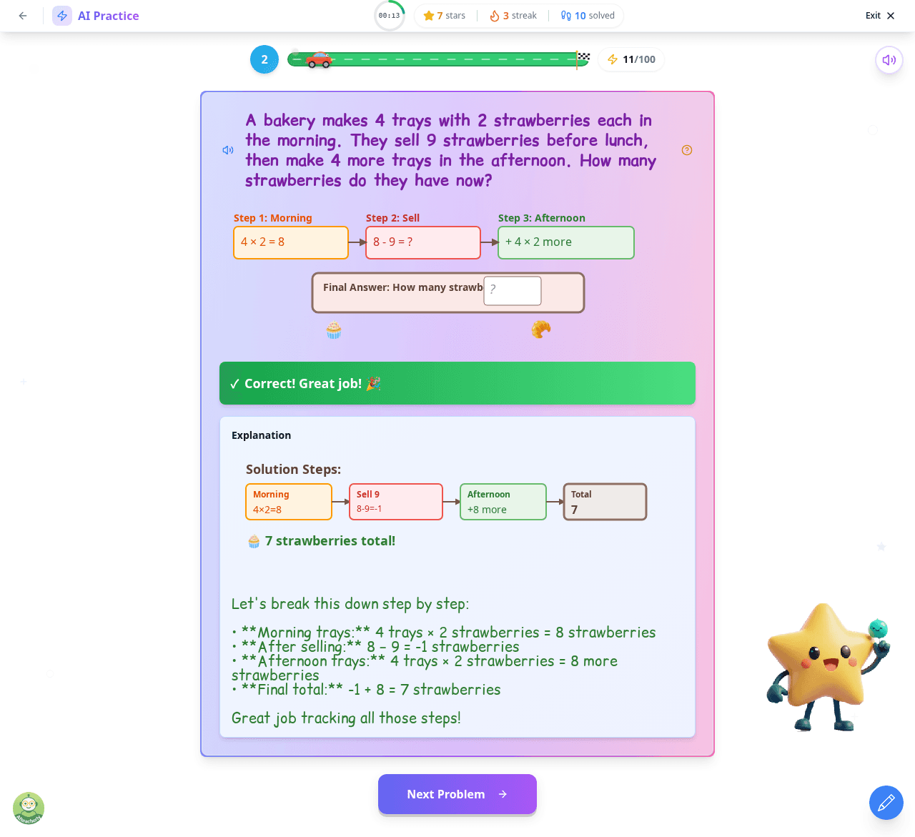The width and height of the screenshot is (915, 837).
Task: Click the star icon beside 7 stars
Action: (429, 16)
